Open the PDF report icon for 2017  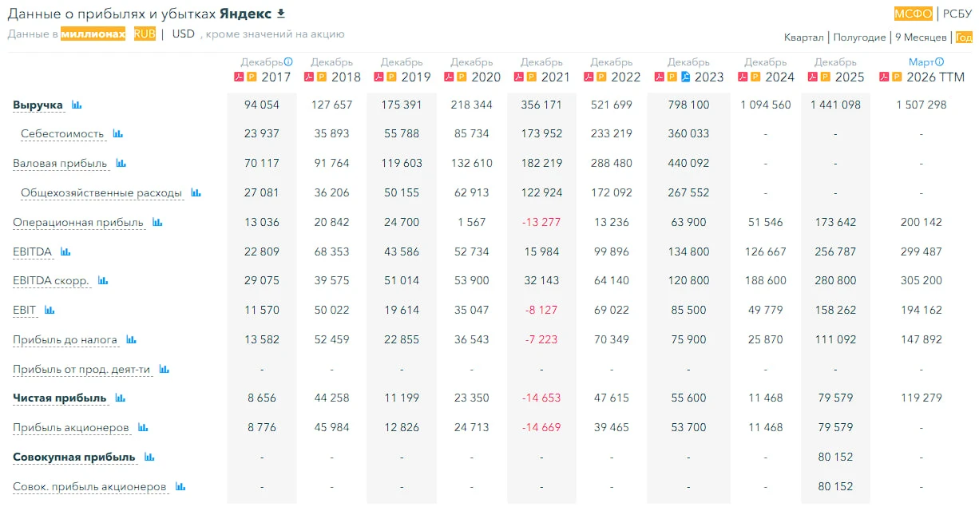tap(238, 77)
